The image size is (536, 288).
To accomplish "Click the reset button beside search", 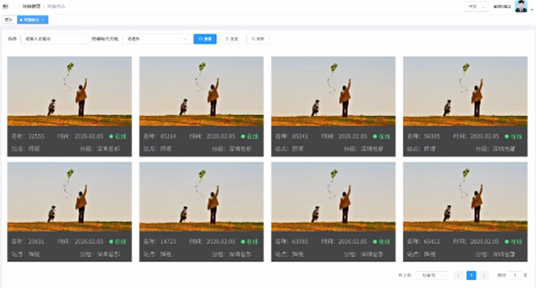I will (x=232, y=39).
